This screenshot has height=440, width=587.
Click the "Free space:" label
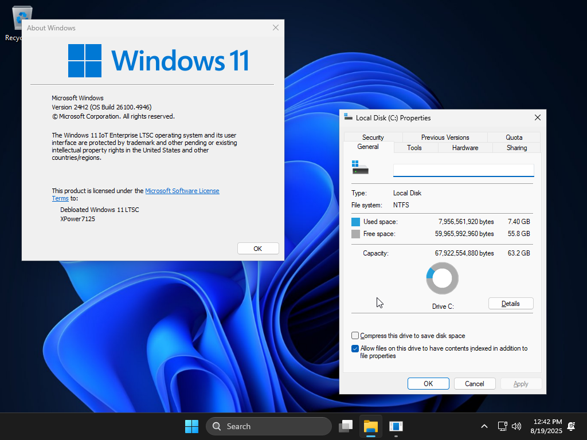point(379,234)
